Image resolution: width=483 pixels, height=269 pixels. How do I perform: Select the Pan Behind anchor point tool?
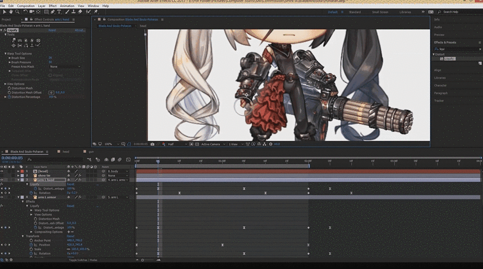[38, 11]
